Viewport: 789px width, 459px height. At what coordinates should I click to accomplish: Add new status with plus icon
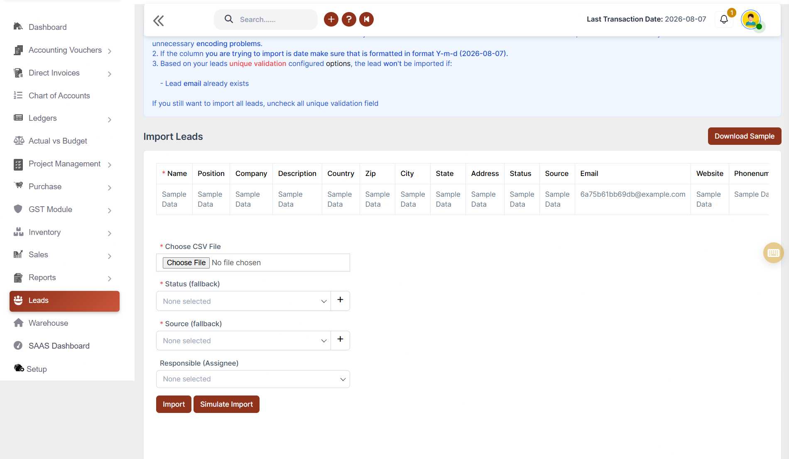(x=340, y=300)
